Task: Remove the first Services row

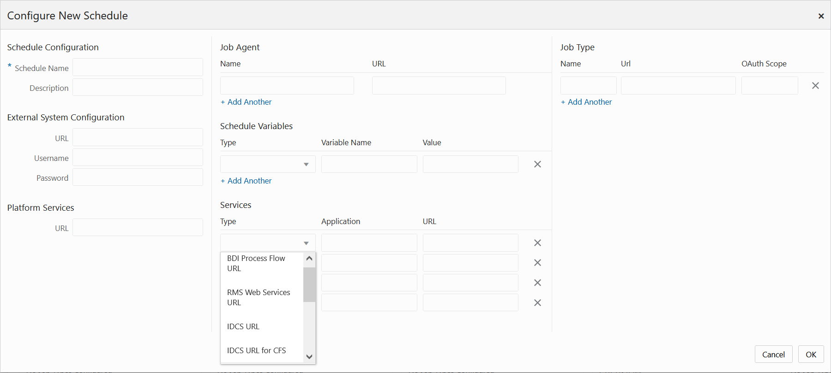Action: 537,243
